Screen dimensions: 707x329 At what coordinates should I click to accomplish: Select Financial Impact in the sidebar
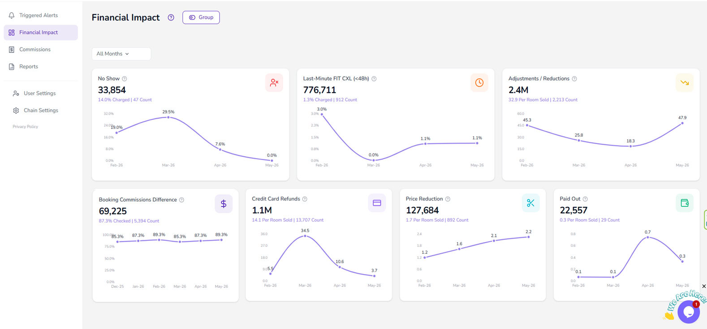click(x=41, y=32)
